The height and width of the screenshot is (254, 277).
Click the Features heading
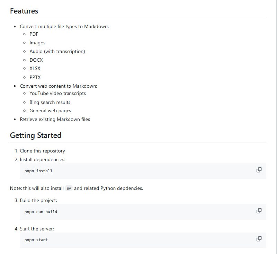tap(24, 11)
